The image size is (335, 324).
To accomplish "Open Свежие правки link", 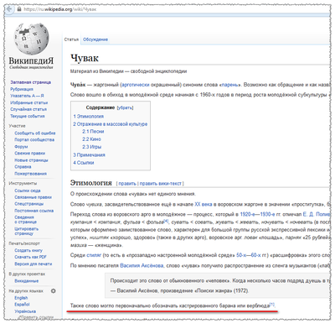I will tap(30, 154).
